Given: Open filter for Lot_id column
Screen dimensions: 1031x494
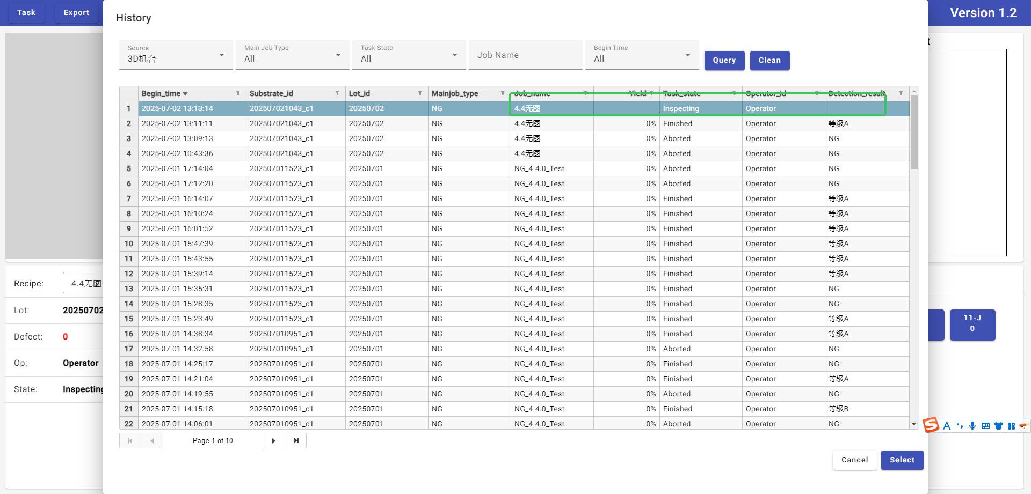Looking at the screenshot, I should point(420,93).
